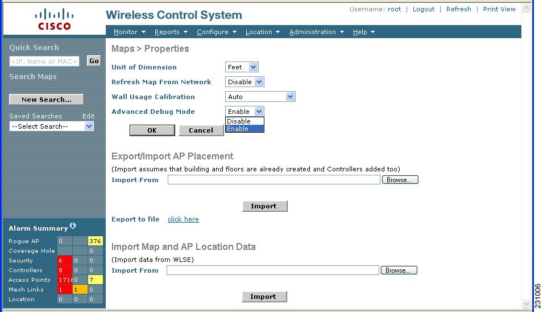Click Import under Map and AP Location Data
The width and height of the screenshot is (543, 312).
[264, 297]
